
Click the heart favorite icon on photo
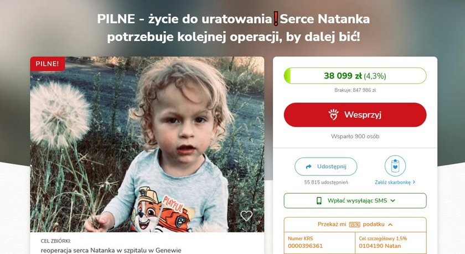[x=246, y=216]
